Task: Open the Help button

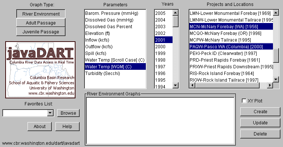Action: click(x=67, y=127)
